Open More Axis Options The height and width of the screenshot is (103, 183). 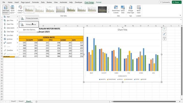[x=29, y=30]
